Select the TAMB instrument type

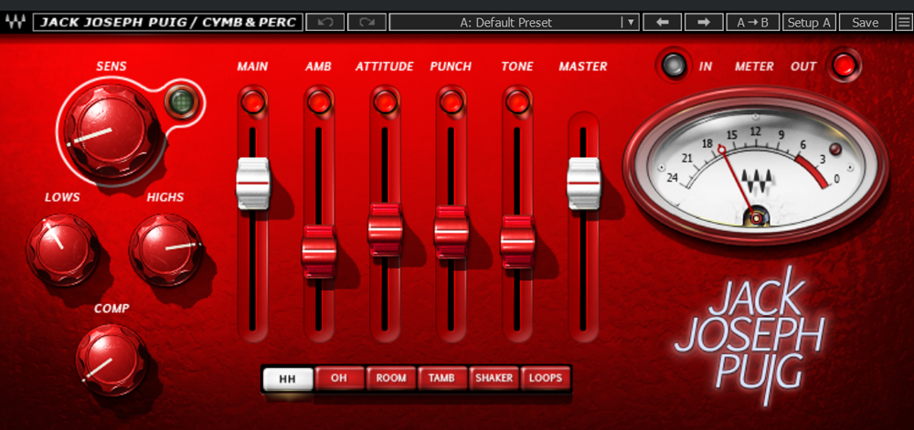tap(441, 378)
